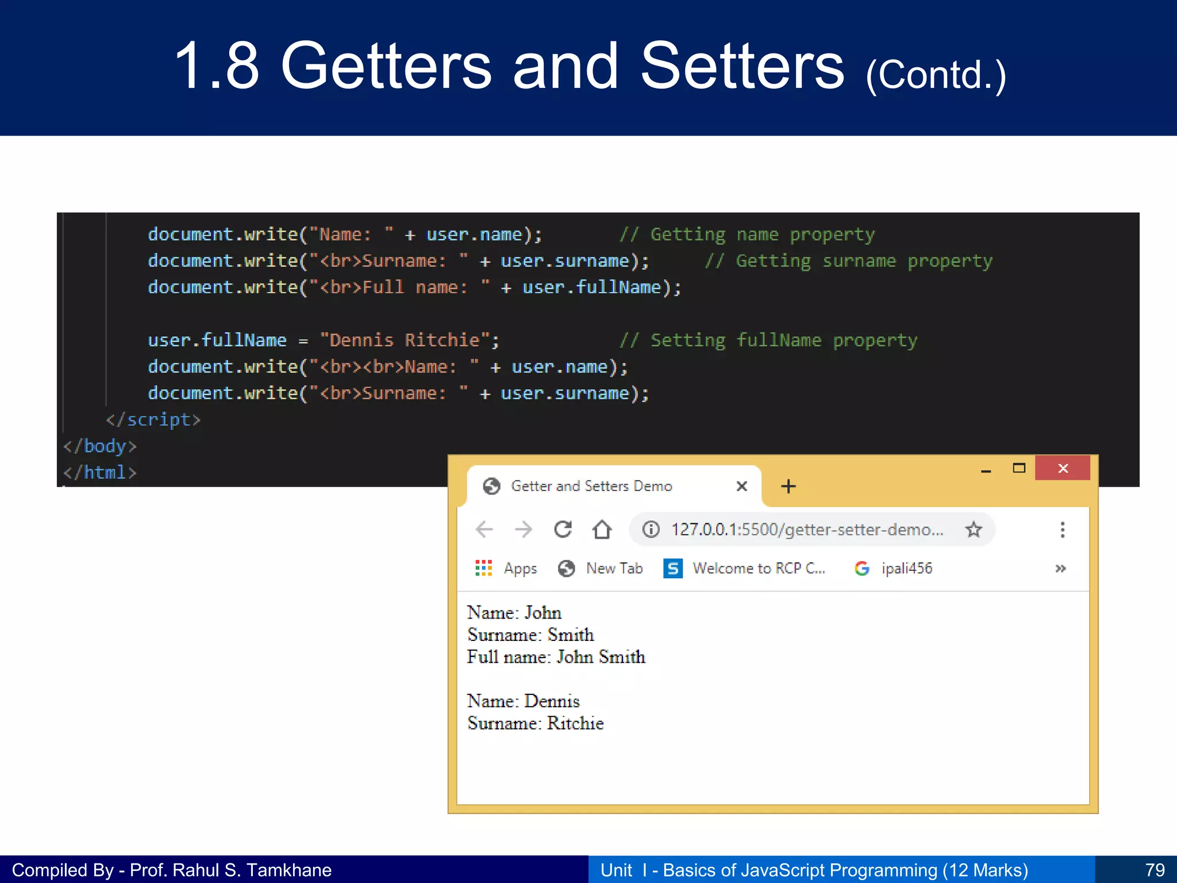Click the </script> closing tag
The height and width of the screenshot is (883, 1177).
point(153,420)
